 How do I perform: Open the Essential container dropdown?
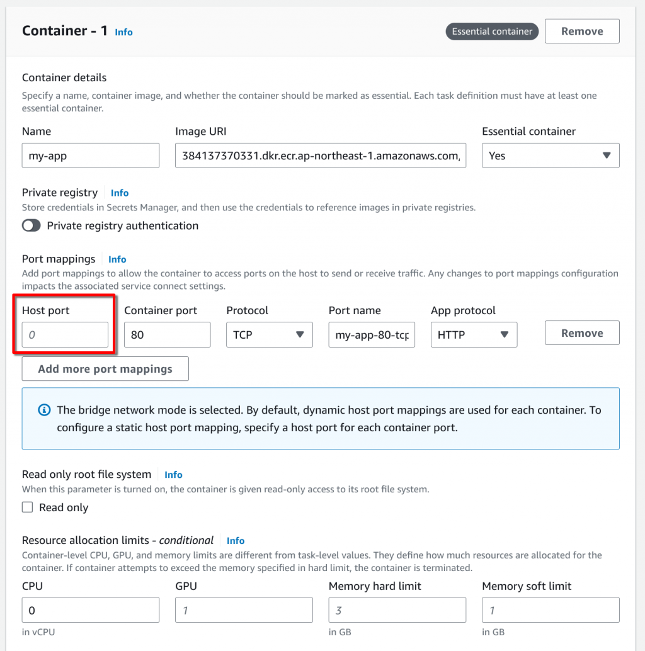click(550, 156)
